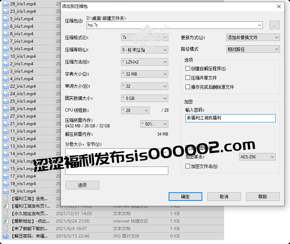Expand the archive name hyj.7z dropdown arrow

pyautogui.click(x=260, y=25)
